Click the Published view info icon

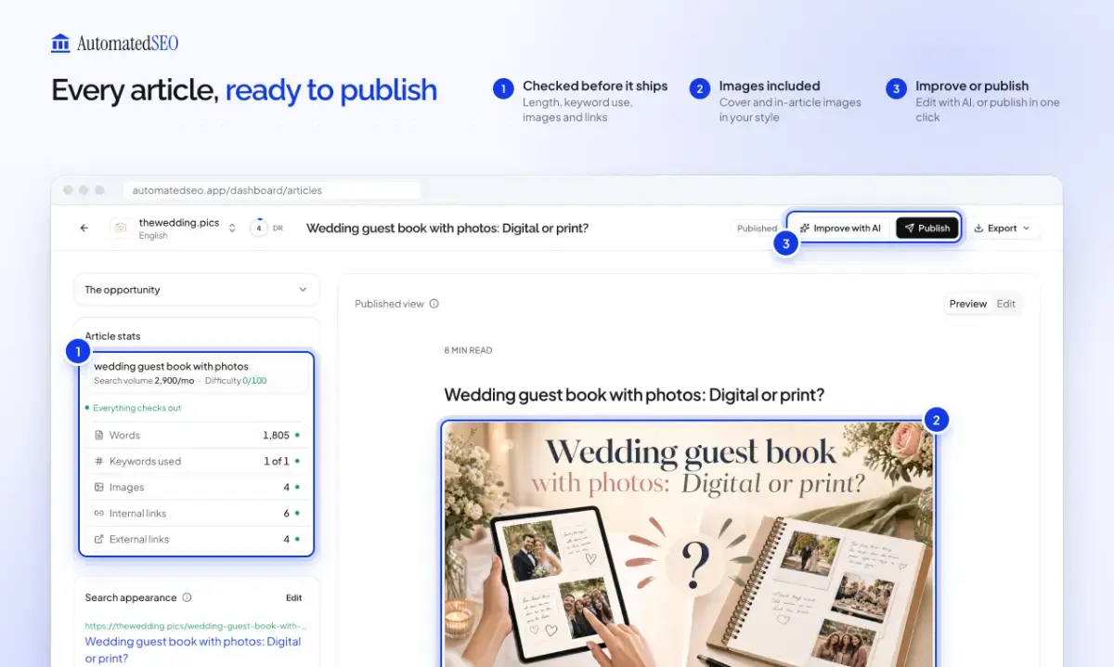click(x=434, y=304)
